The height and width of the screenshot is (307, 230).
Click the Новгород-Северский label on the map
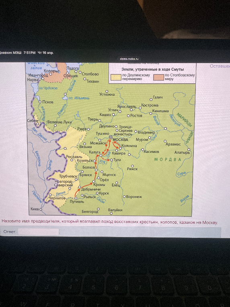(64, 183)
